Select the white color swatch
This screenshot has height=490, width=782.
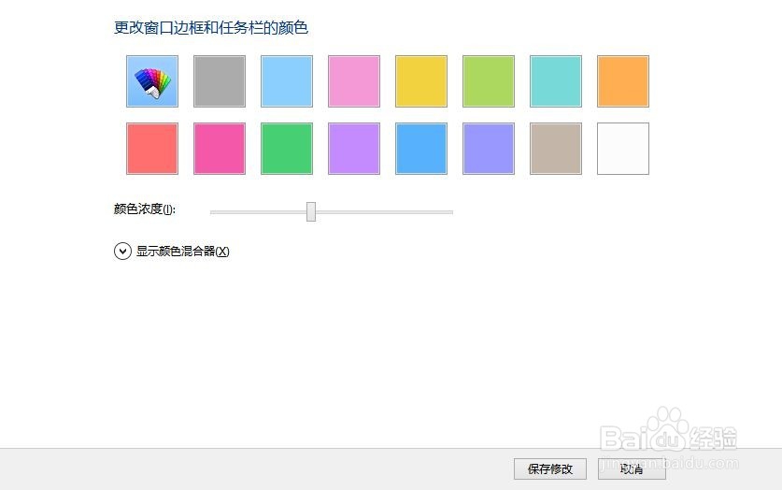point(623,149)
